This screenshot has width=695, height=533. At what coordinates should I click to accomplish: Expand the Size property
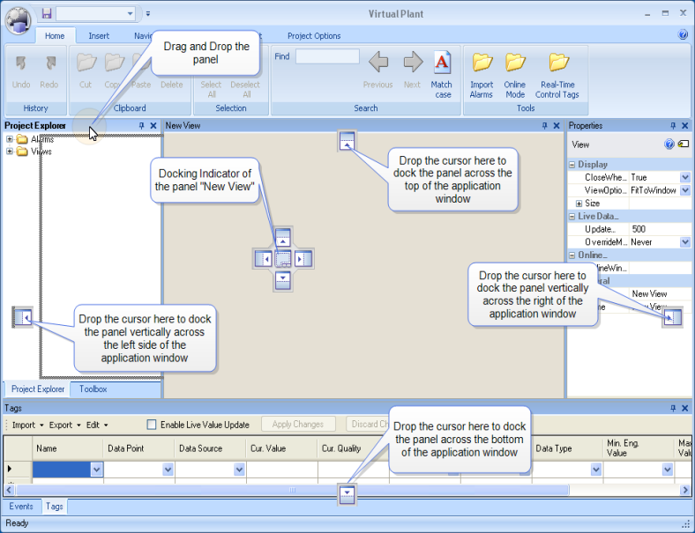click(579, 204)
